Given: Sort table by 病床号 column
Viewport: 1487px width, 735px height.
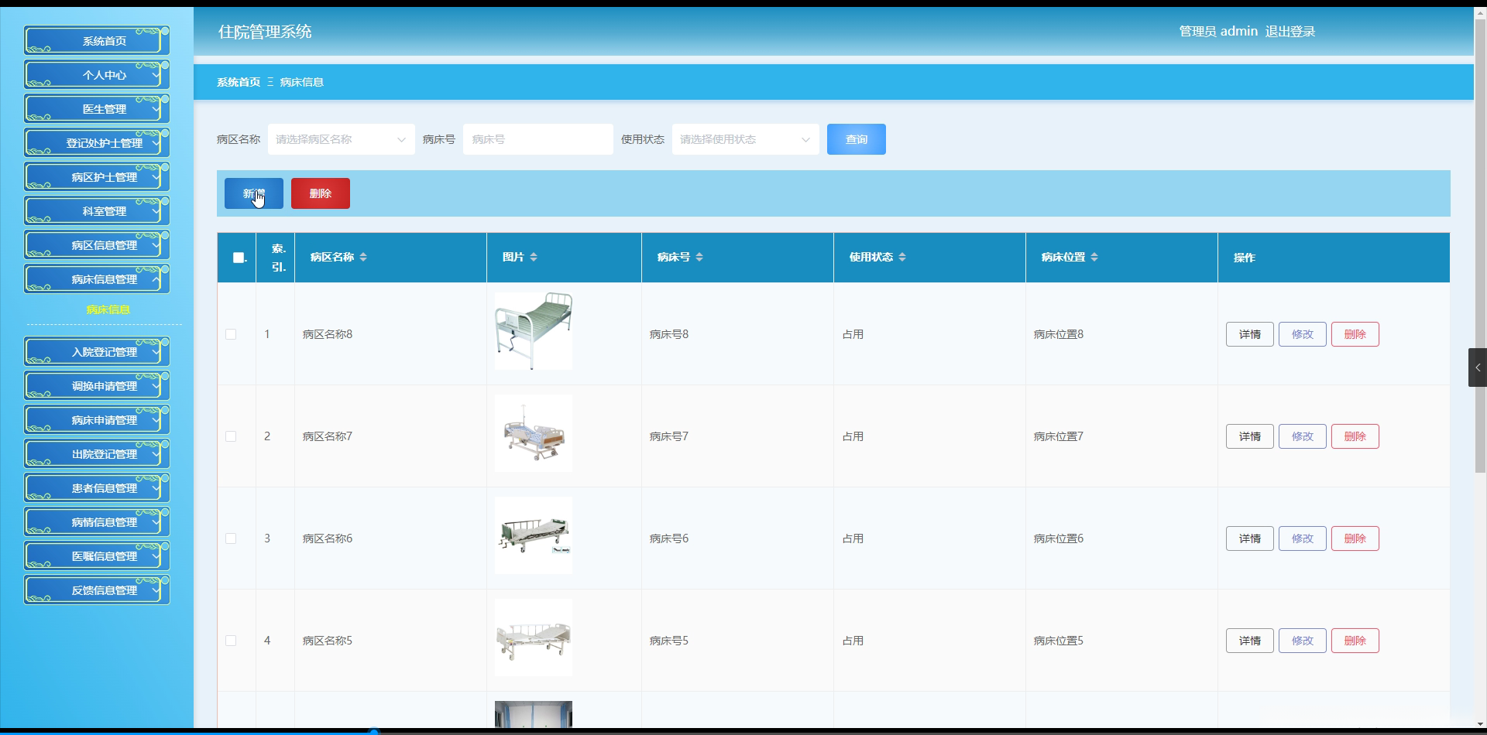Looking at the screenshot, I should coord(699,257).
